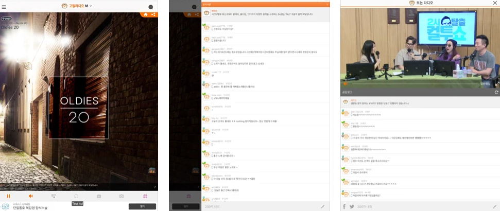Share via the Facebook icon
The width and height of the screenshot is (500, 211).
point(344,206)
